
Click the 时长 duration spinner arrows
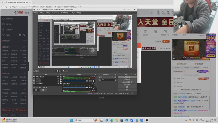click(115, 80)
